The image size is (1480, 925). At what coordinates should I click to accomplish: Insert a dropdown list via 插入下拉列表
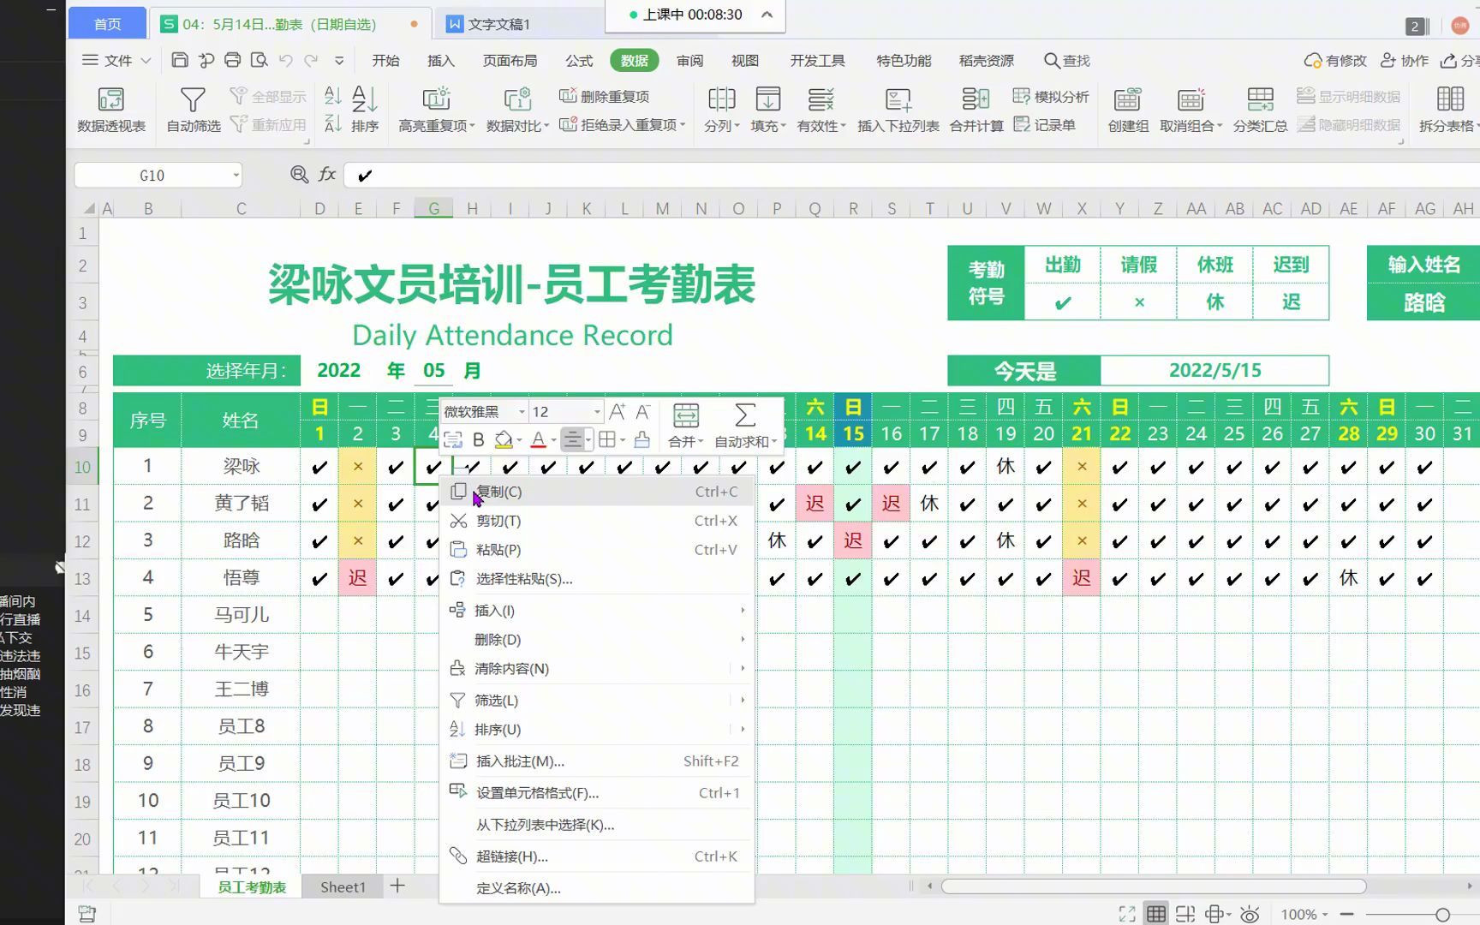(x=898, y=109)
